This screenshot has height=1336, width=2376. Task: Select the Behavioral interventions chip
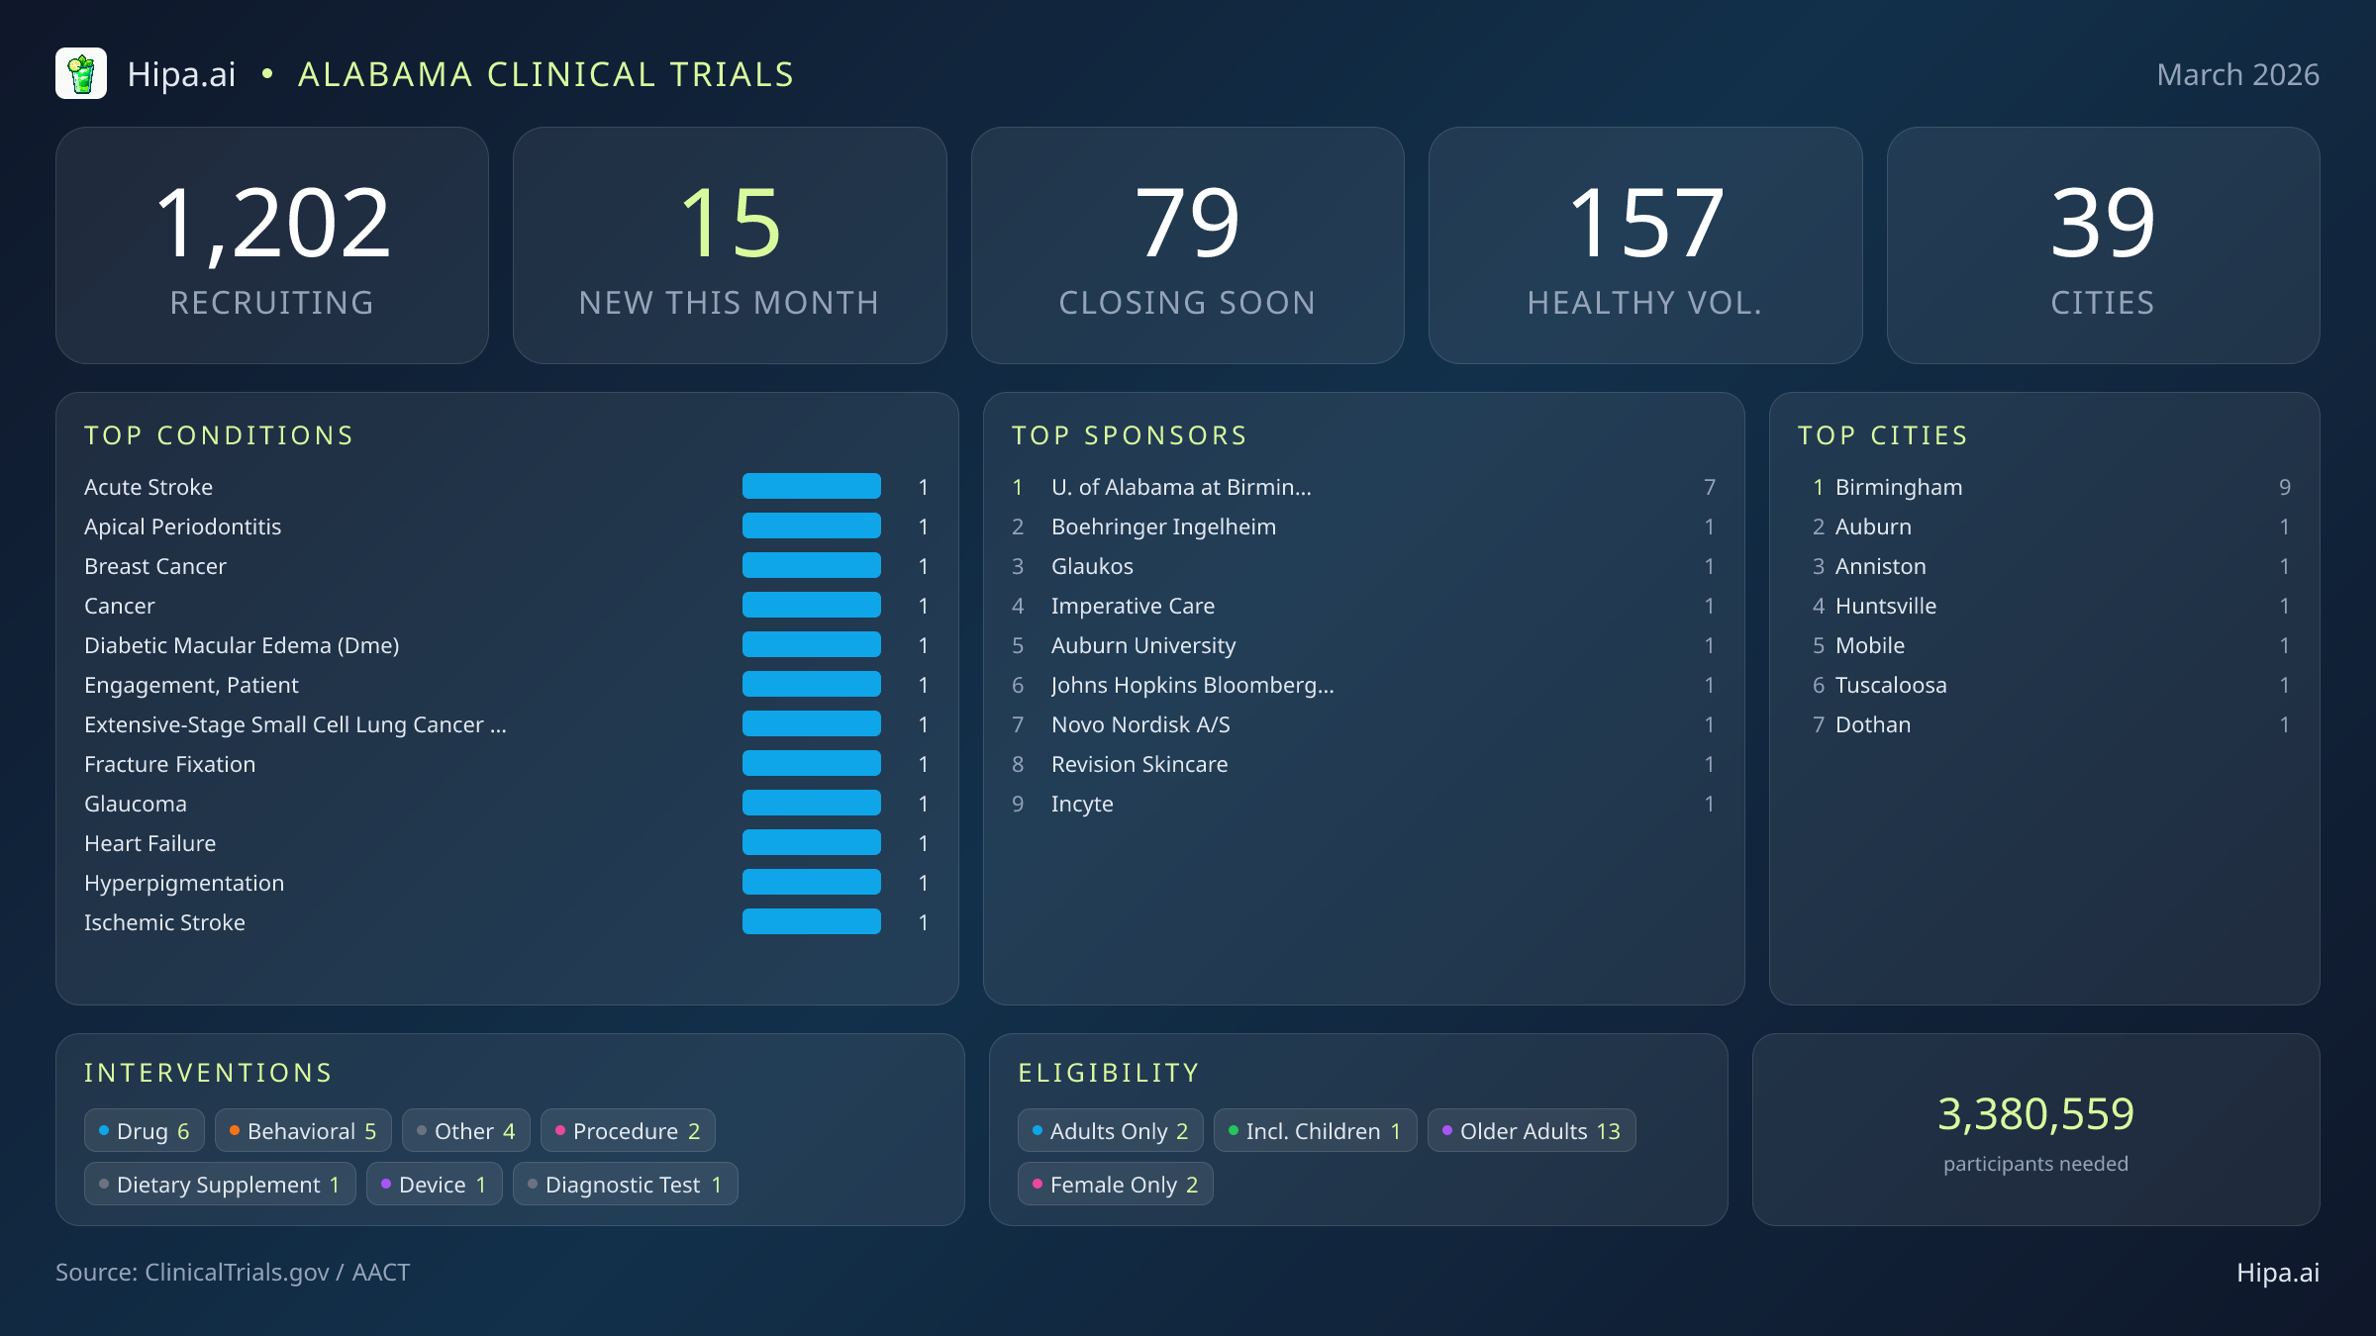click(x=302, y=1130)
